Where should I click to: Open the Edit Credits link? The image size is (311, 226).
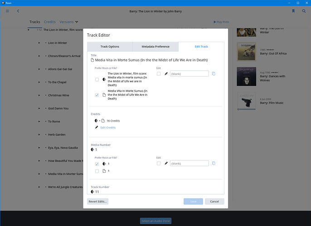click(x=108, y=127)
